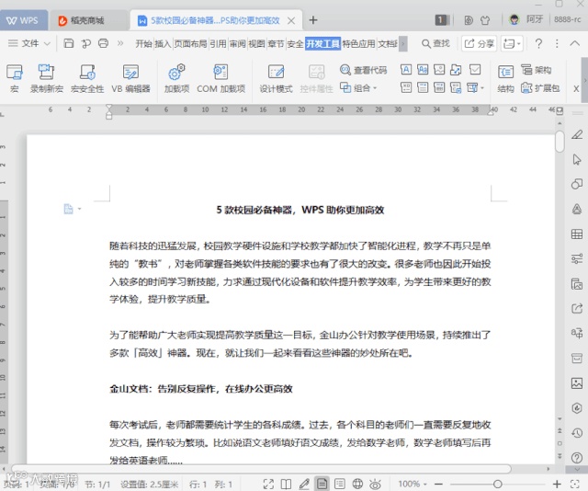The height and width of the screenshot is (491, 588).
Task: Open the 结构 XML structure pane
Action: pos(505,78)
